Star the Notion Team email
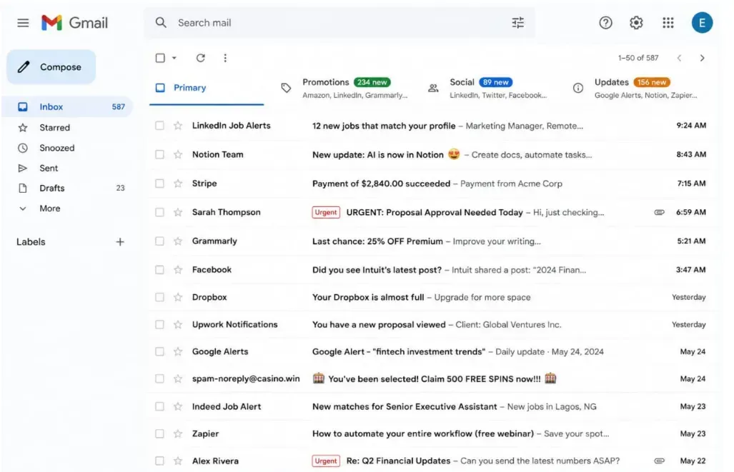The image size is (734, 472). coord(178,154)
